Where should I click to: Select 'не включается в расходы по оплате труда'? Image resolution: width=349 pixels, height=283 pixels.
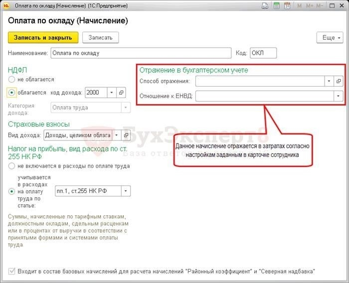pos(11,166)
